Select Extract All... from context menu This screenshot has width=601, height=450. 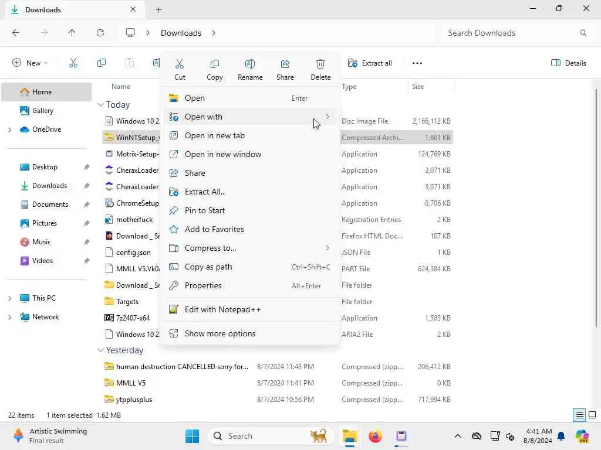click(x=251, y=192)
